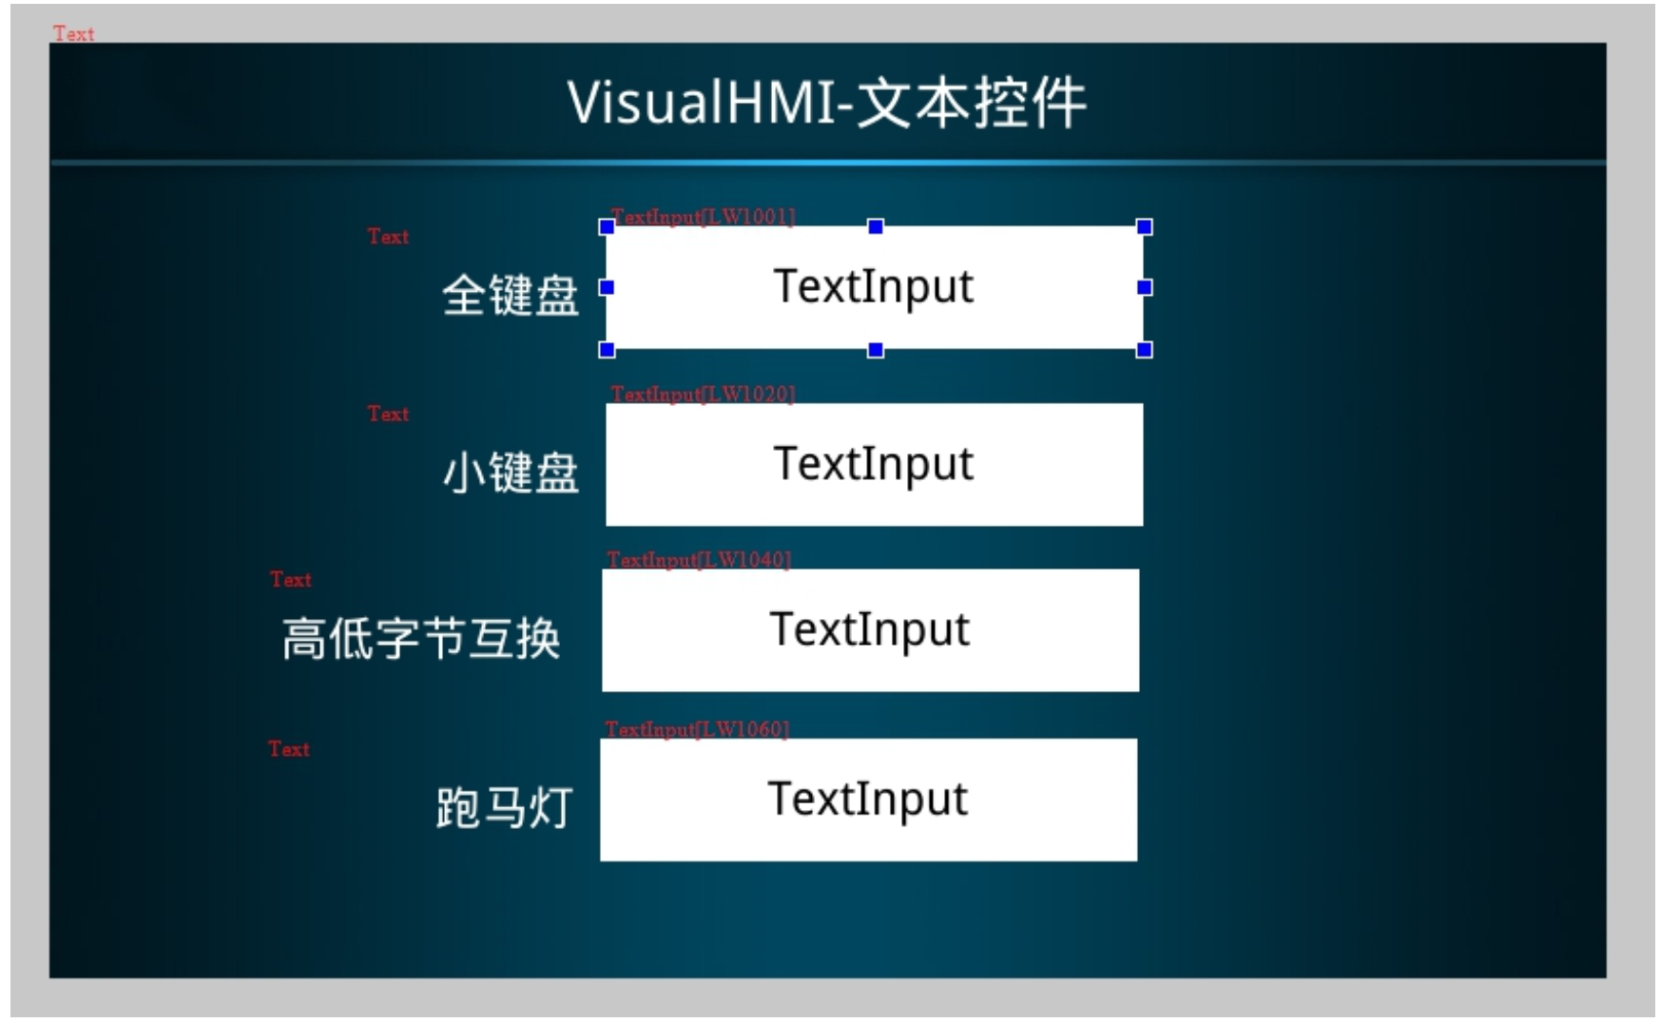Click the middle-right resize handle of selected TextInput
The image size is (1661, 1023).
tap(1145, 287)
